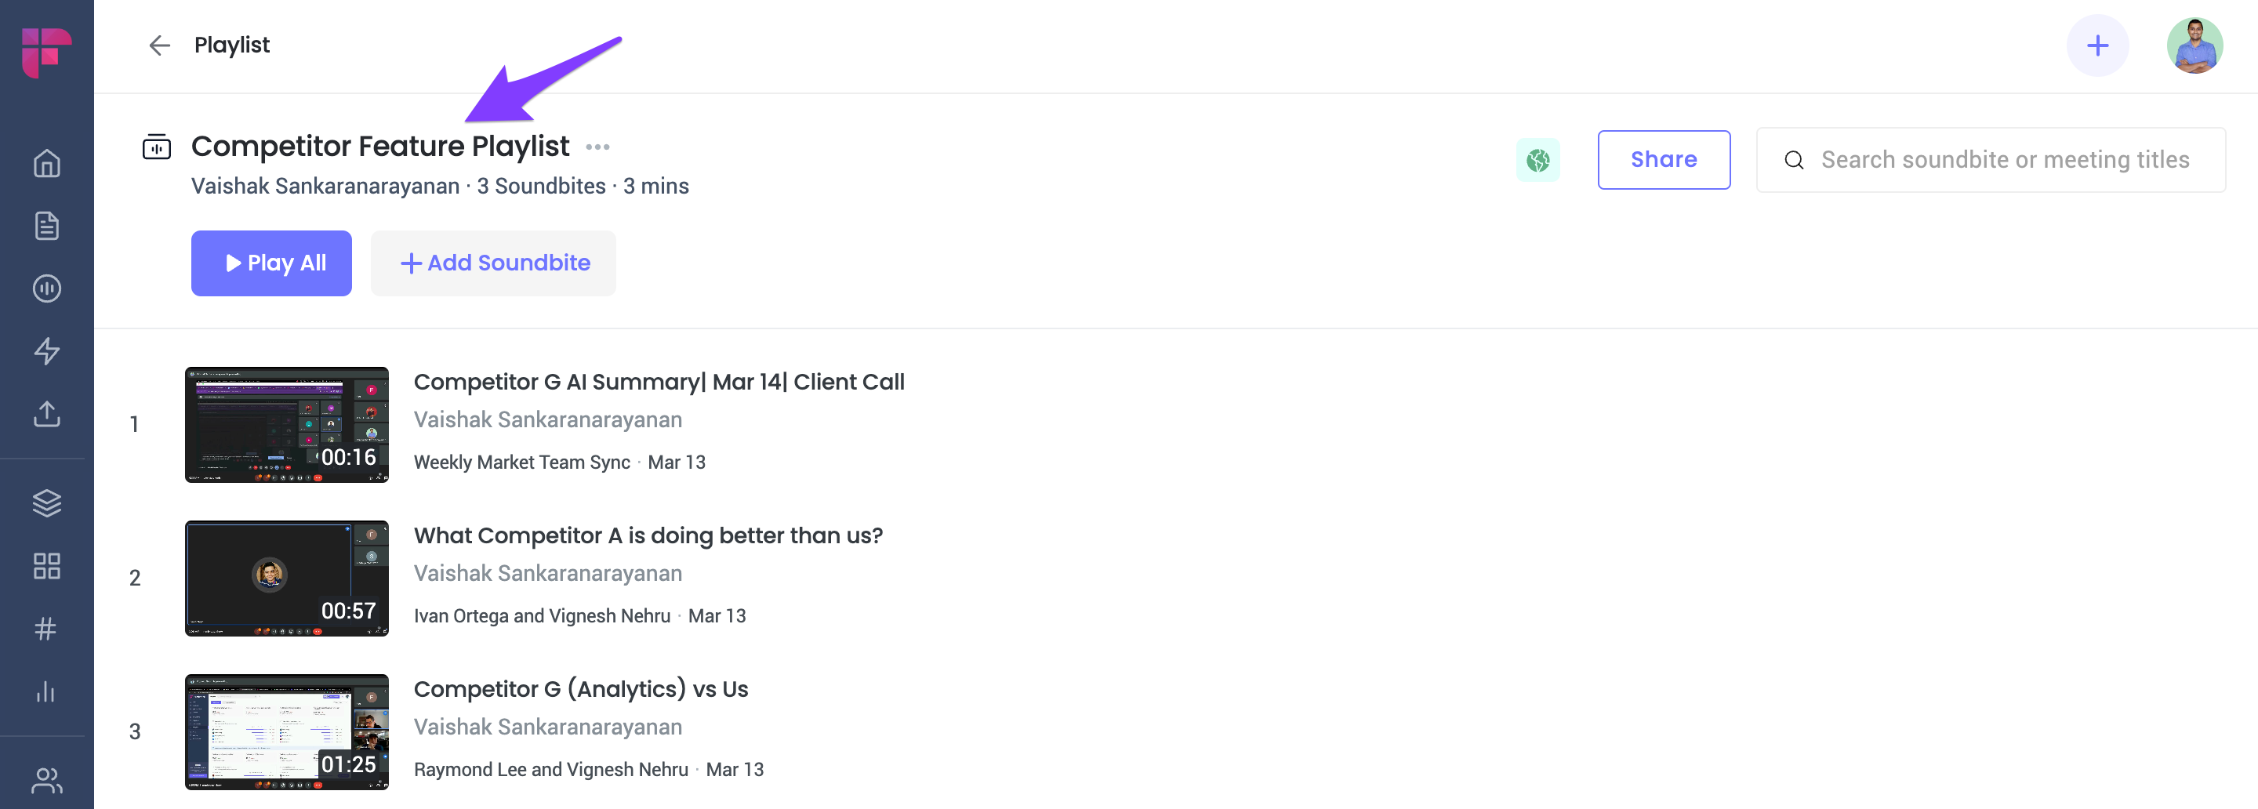Click the Add Soundbite button
This screenshot has width=2258, height=809.
click(x=493, y=263)
